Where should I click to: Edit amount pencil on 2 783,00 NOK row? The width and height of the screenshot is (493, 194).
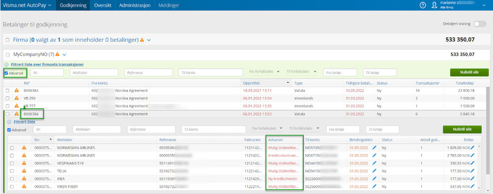pos(472,156)
